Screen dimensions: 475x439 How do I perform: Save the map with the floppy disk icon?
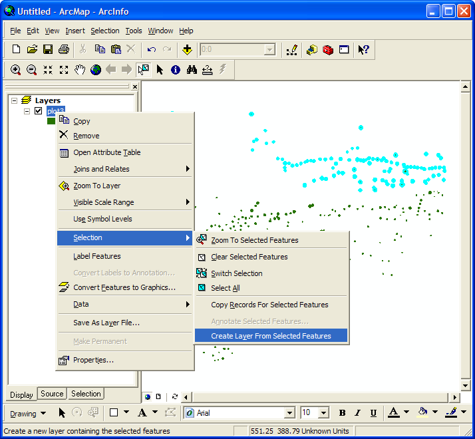click(x=48, y=49)
